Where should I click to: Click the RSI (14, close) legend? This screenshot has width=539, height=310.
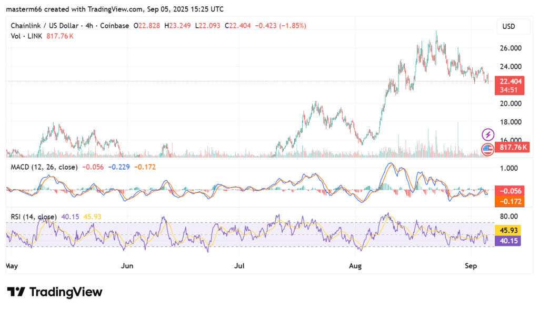click(x=34, y=216)
